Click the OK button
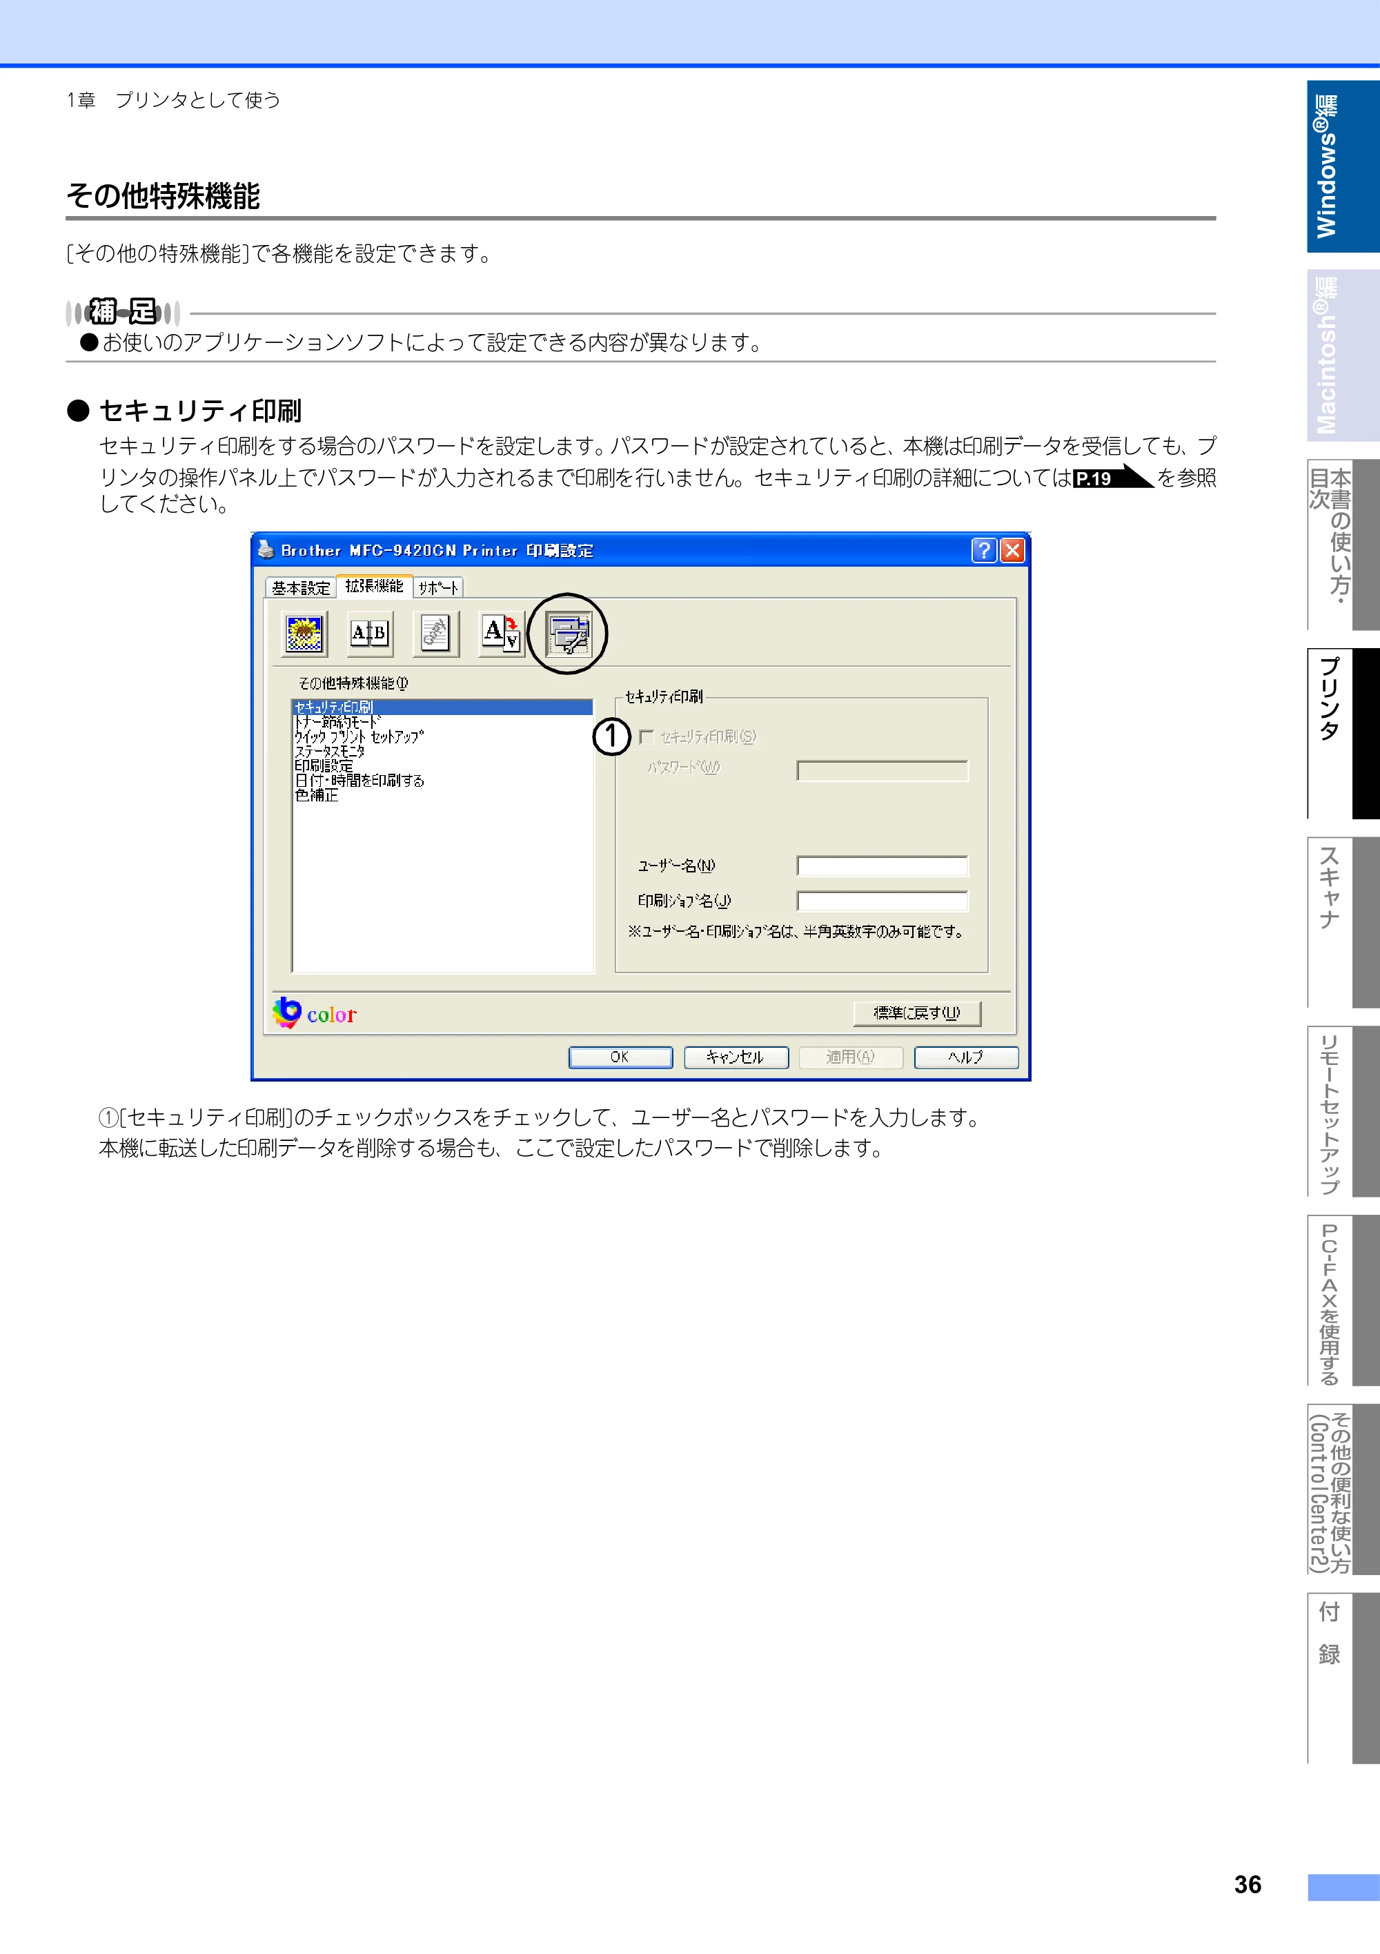 pos(620,1057)
